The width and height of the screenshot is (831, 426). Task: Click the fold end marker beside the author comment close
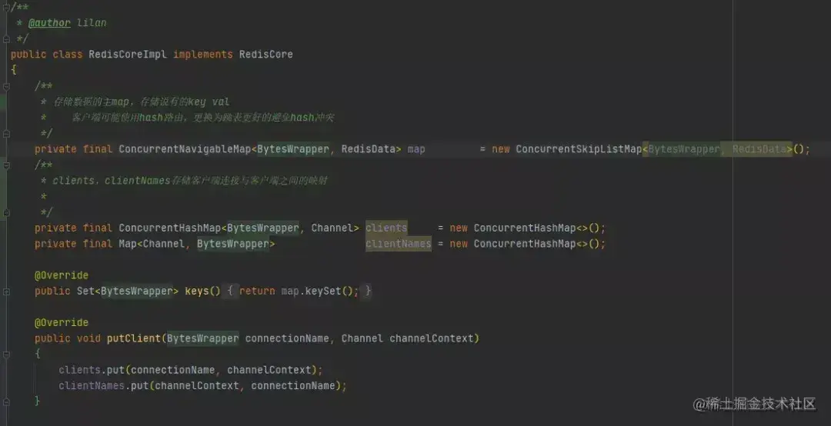click(6, 38)
